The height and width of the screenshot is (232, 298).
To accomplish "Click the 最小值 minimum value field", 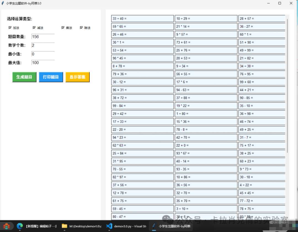I will pyautogui.click(x=43, y=54).
